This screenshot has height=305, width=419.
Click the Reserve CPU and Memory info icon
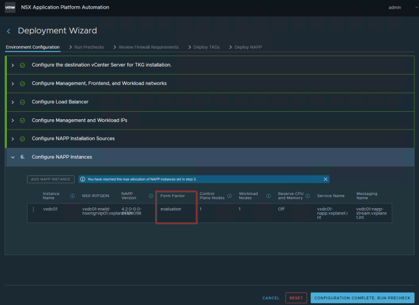coord(307,196)
